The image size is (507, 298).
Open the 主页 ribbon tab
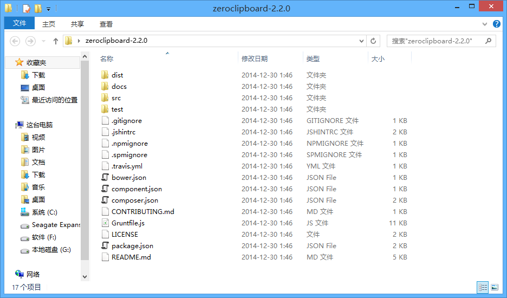[49, 24]
